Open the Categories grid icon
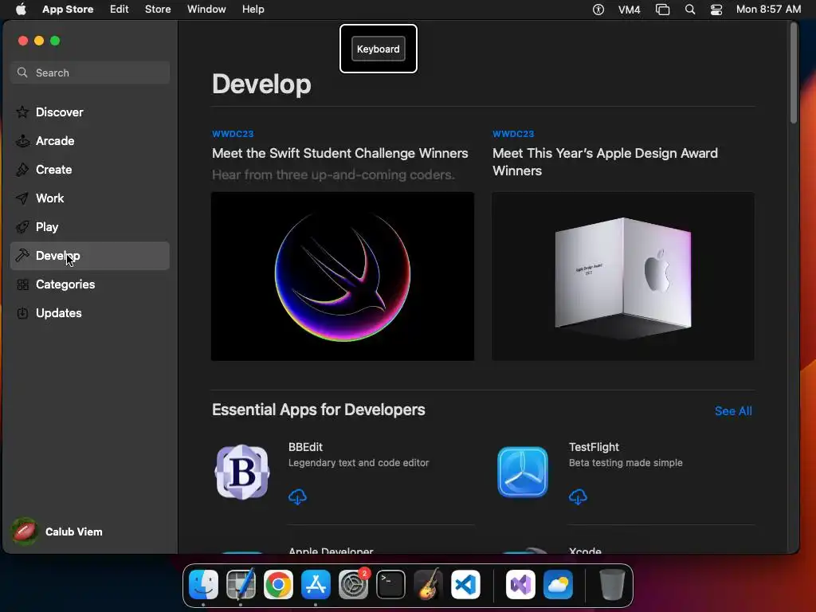 [x=22, y=284]
